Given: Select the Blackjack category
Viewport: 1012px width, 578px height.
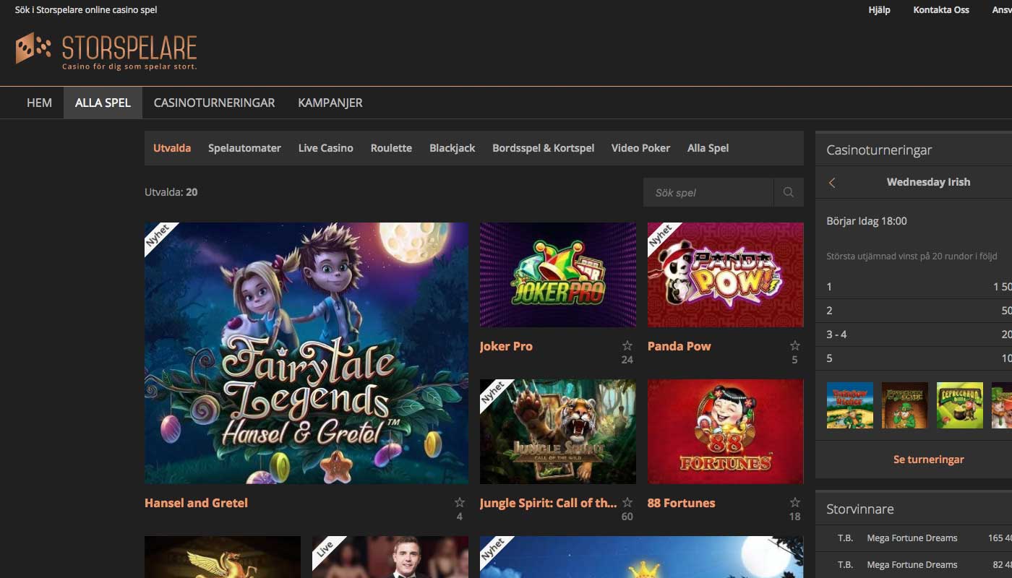Looking at the screenshot, I should click(453, 148).
